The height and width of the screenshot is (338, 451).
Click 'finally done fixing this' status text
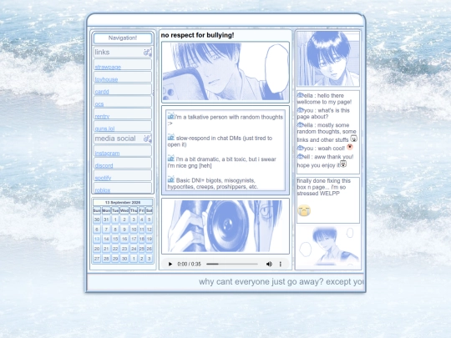coord(323,187)
